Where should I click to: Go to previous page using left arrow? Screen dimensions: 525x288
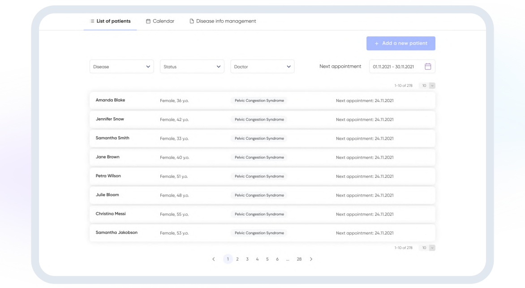(213, 259)
